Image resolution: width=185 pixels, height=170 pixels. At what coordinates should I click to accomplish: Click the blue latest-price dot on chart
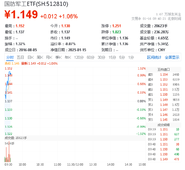[10, 74]
